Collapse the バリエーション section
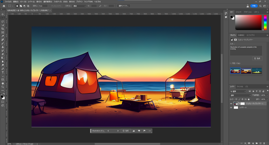 click(x=231, y=63)
